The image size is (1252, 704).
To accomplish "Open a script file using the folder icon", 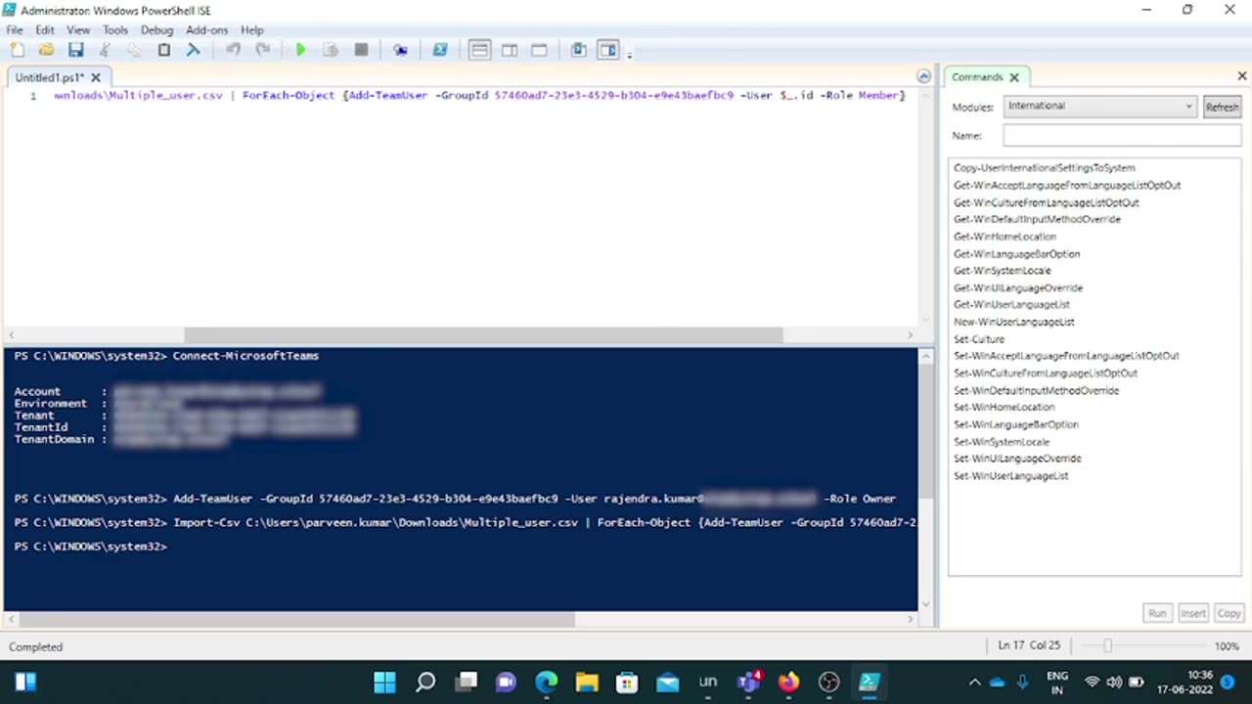I will pos(46,50).
